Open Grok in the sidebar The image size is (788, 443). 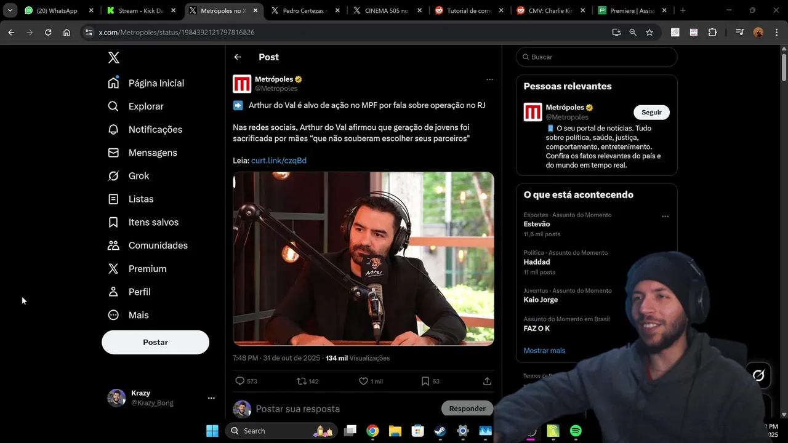click(128, 176)
